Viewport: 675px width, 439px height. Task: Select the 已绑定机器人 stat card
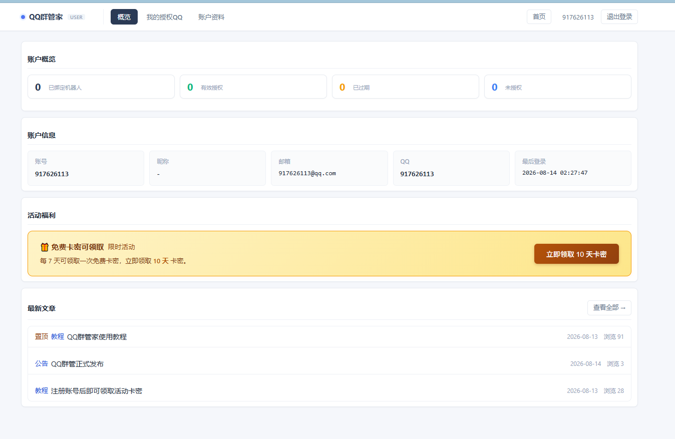(x=101, y=87)
